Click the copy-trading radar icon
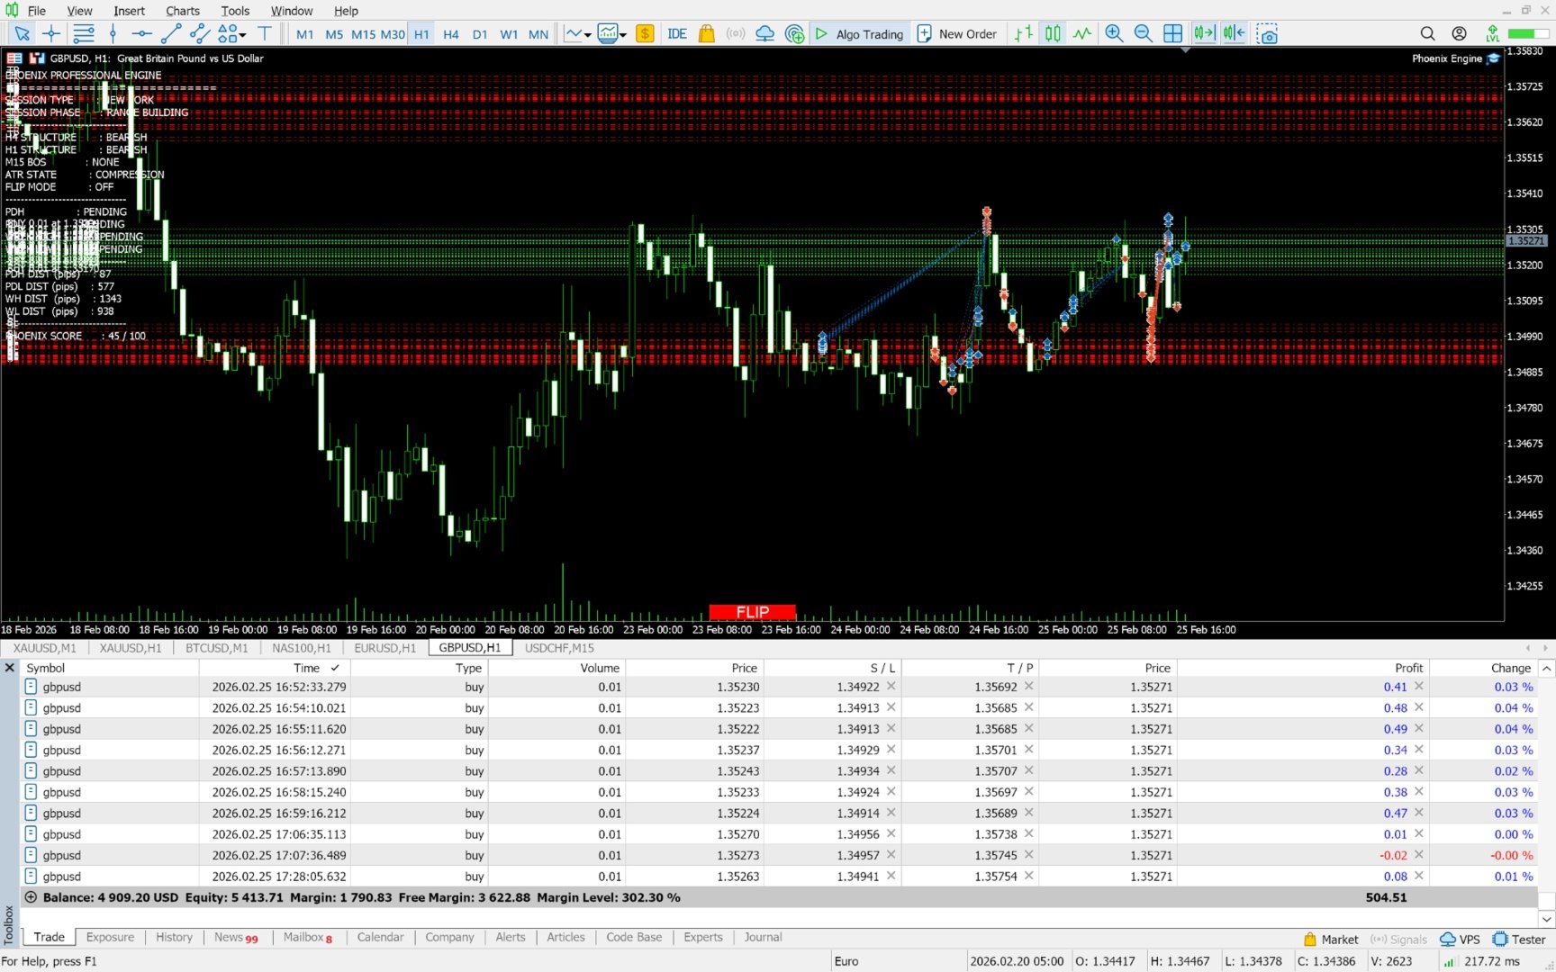This screenshot has height=972, width=1556. [x=794, y=34]
